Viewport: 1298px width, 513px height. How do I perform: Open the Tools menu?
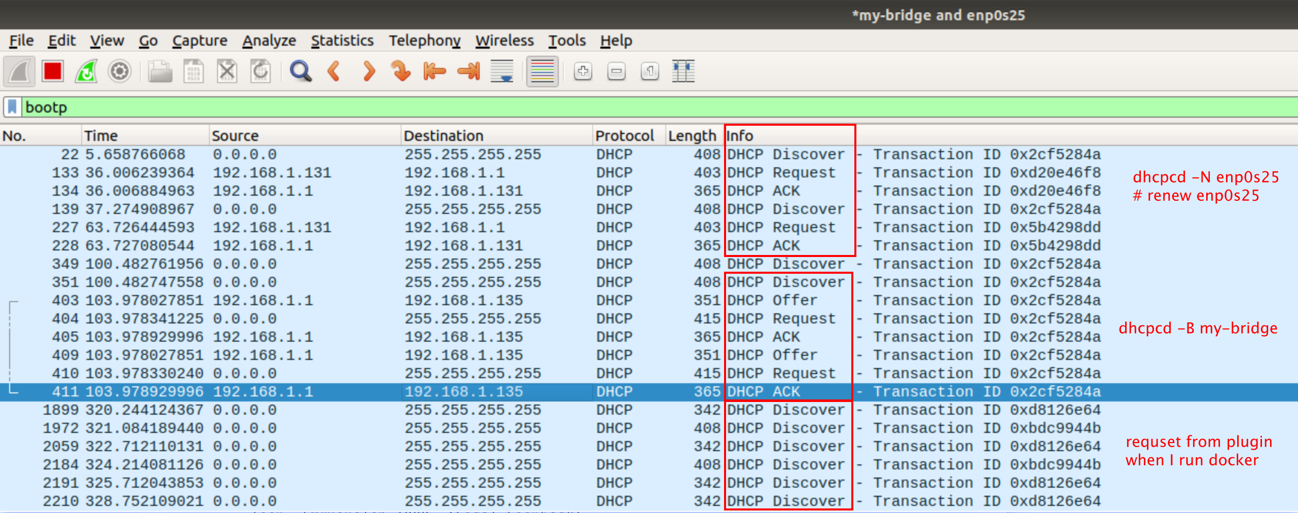point(567,41)
